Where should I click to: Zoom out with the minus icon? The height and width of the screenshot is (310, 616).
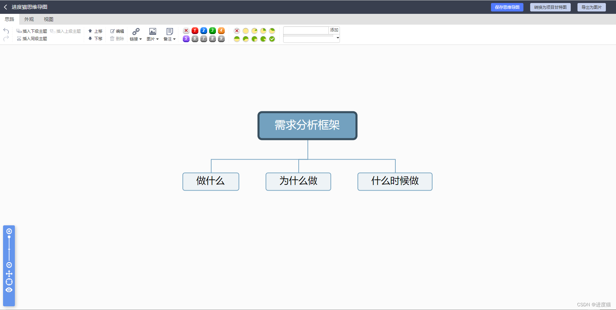point(9,265)
